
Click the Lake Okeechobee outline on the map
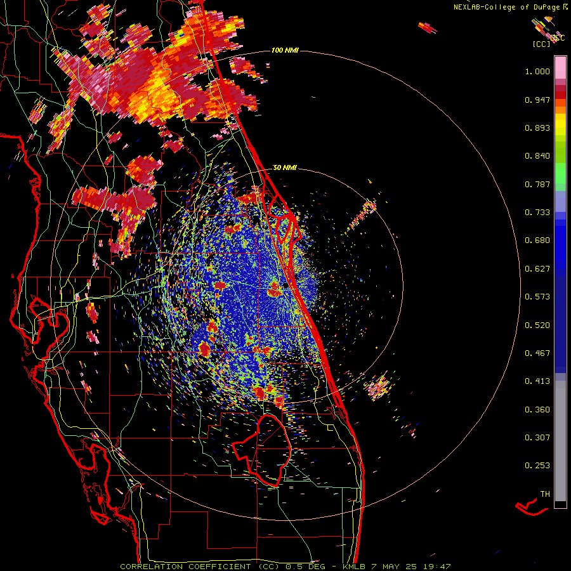coord(261,450)
